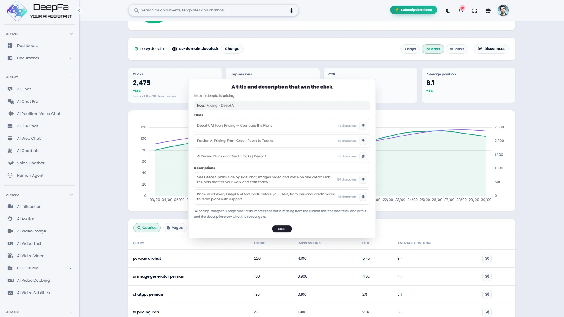Select the 90 days range
This screenshot has width=564, height=317.
457,49
